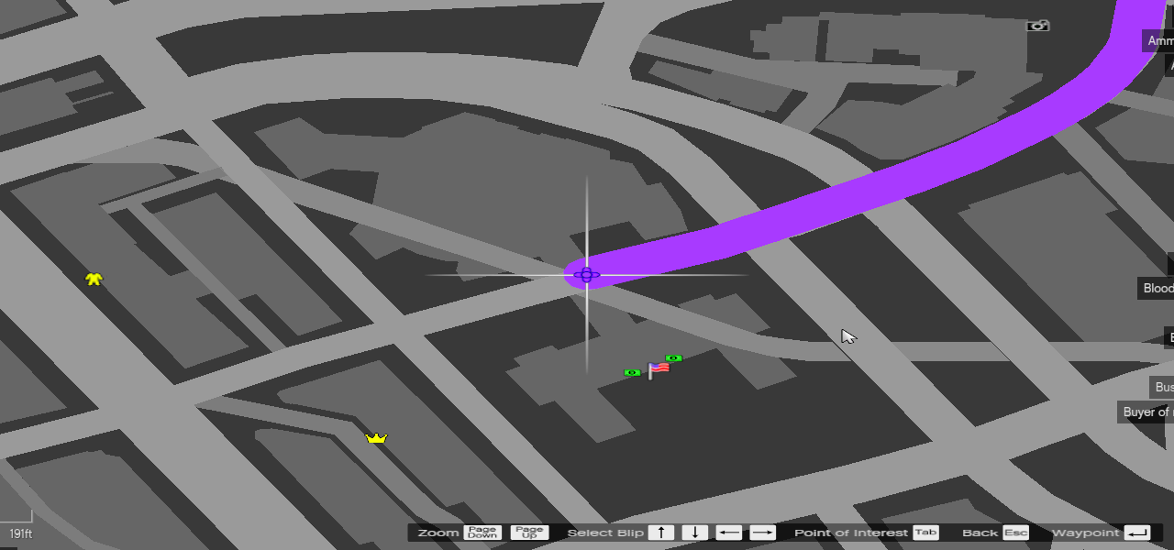The width and height of the screenshot is (1174, 550).
Task: Select the Blood... legend entry
Action: coord(1157,288)
